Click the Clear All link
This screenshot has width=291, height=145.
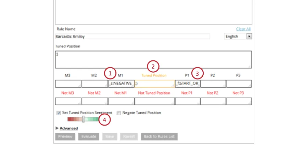pos(243,29)
